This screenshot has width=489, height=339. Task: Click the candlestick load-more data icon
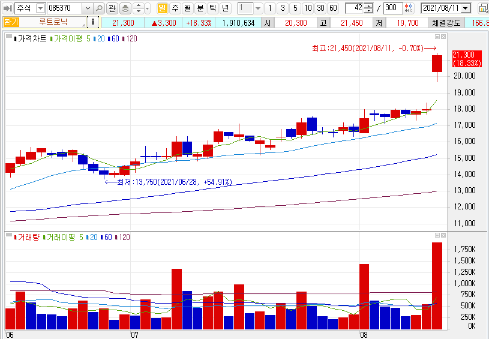click(x=409, y=8)
